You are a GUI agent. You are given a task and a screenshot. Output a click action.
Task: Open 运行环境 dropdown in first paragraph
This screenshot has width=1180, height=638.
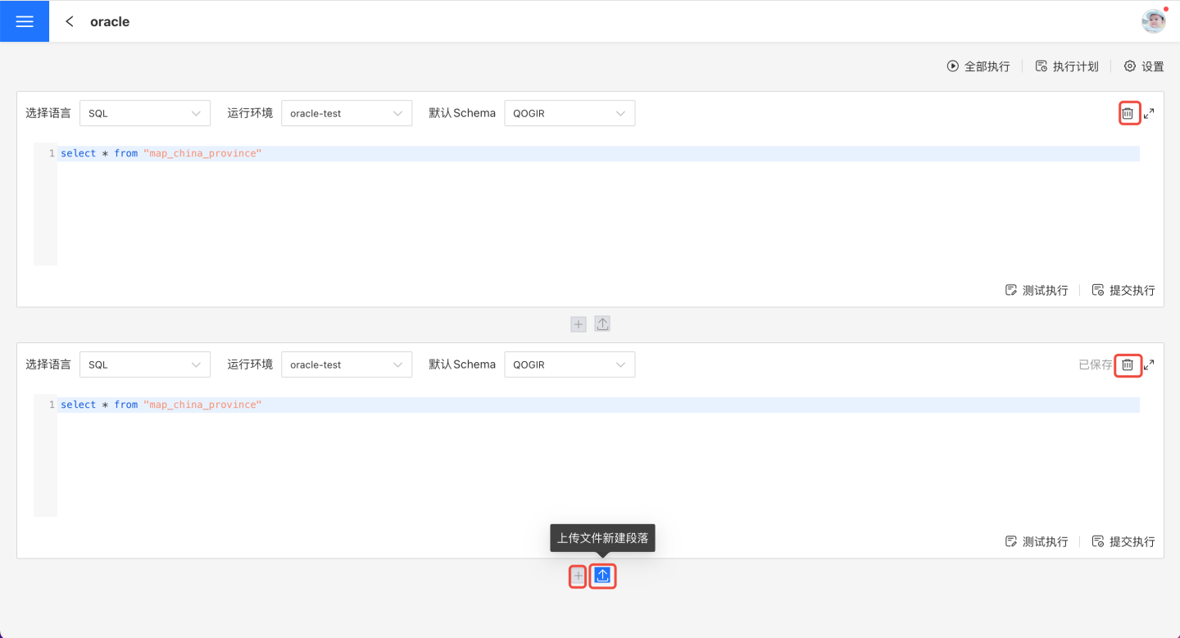point(346,113)
